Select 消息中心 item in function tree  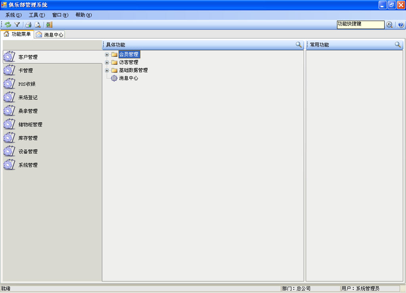128,78
